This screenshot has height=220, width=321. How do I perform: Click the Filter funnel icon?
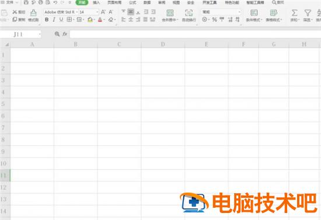point(308,13)
